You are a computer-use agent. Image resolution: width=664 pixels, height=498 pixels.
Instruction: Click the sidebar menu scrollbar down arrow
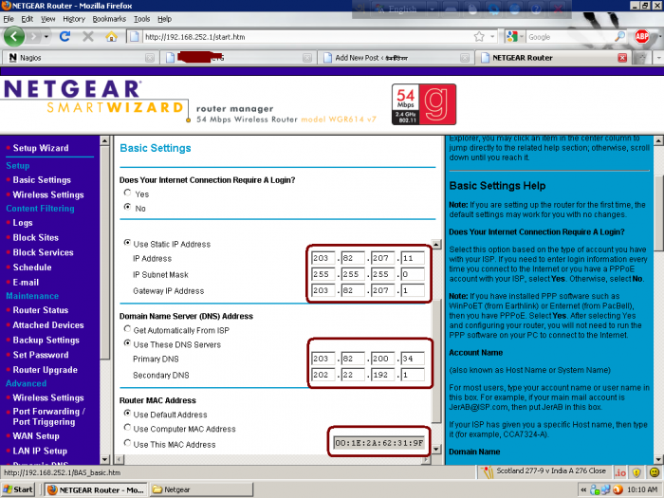104,459
